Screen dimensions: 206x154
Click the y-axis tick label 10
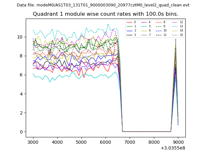(x=20, y=37)
